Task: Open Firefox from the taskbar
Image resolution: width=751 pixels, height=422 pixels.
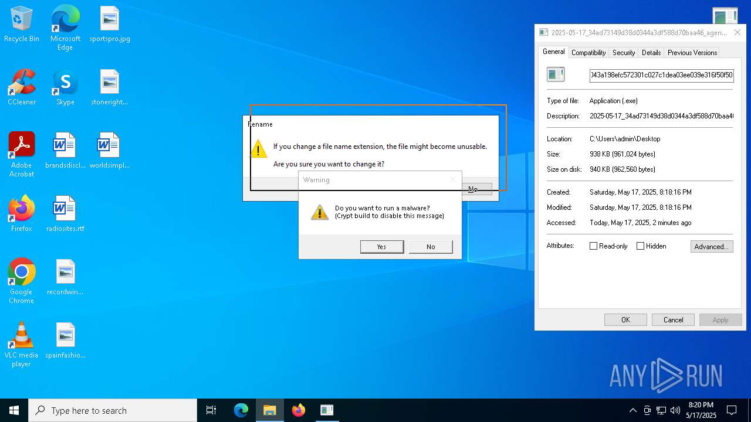Action: pyautogui.click(x=299, y=410)
